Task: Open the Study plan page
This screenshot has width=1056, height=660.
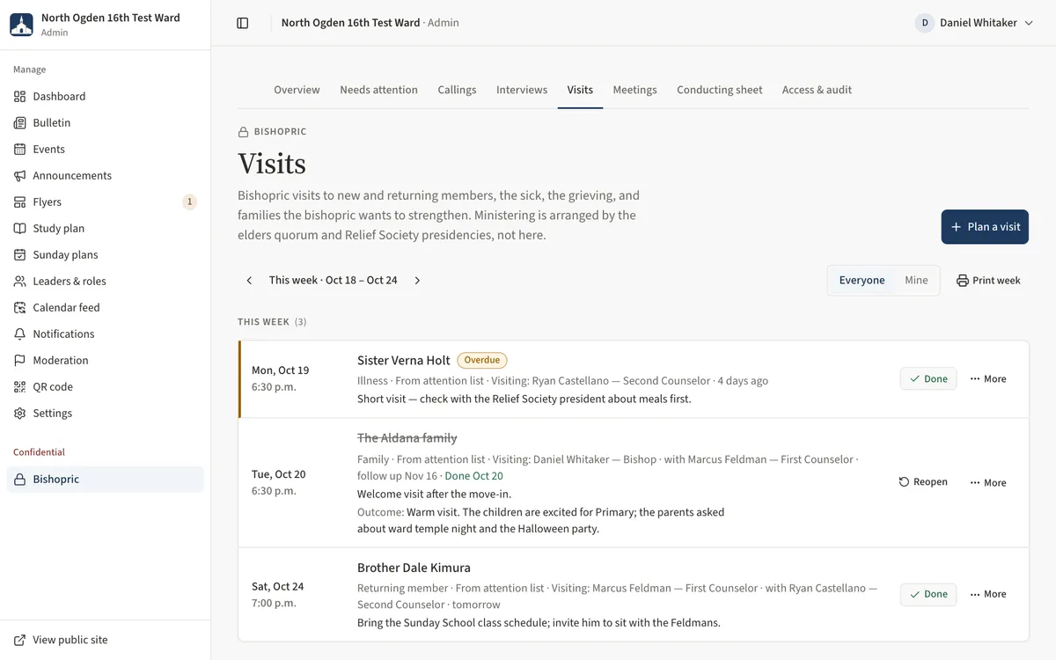Action: pos(106,228)
